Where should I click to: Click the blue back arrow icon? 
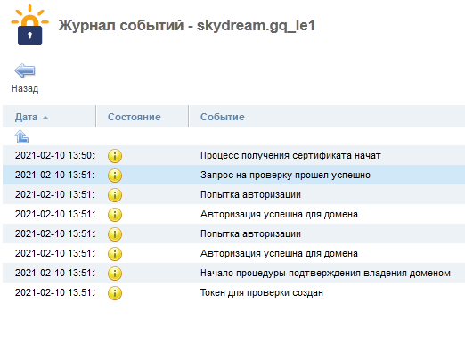pyautogui.click(x=25, y=70)
